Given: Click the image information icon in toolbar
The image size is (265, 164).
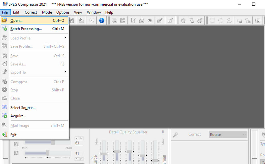Looking at the screenshot, I should (91, 21).
